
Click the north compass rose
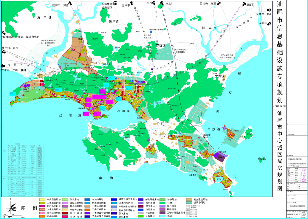[11, 206]
